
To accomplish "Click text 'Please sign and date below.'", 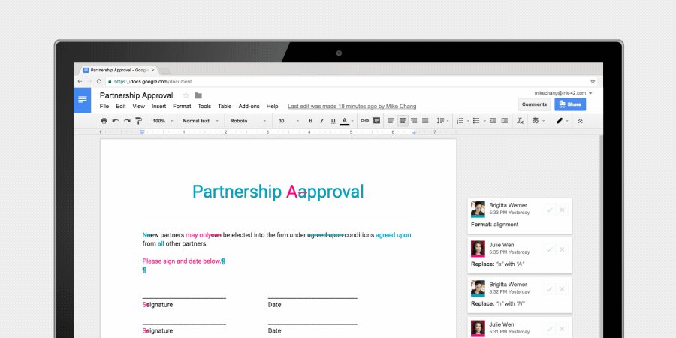I will [x=182, y=261].
